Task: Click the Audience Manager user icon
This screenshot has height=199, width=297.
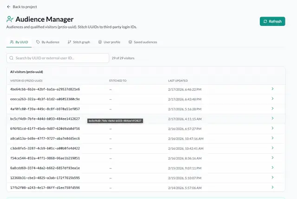Action: 10,19
